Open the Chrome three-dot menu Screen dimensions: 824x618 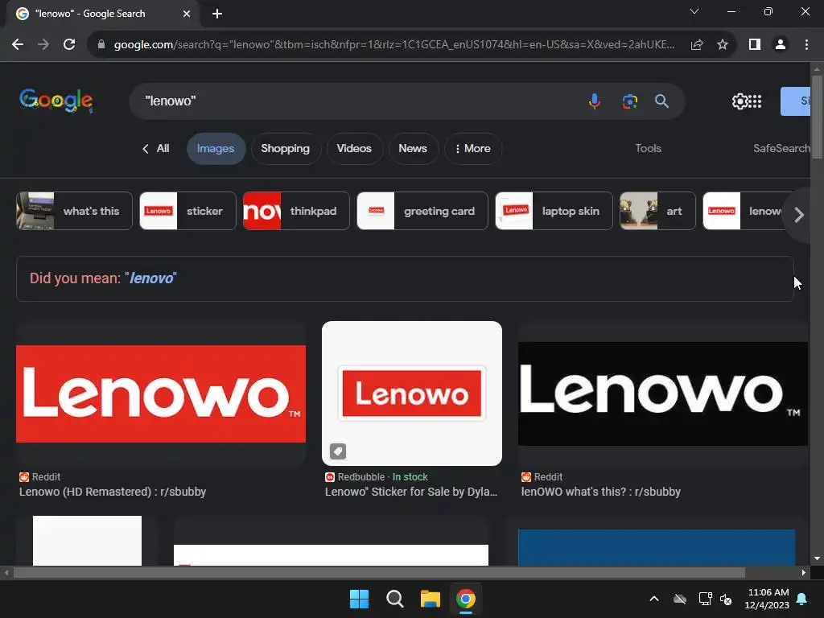pos(806,45)
